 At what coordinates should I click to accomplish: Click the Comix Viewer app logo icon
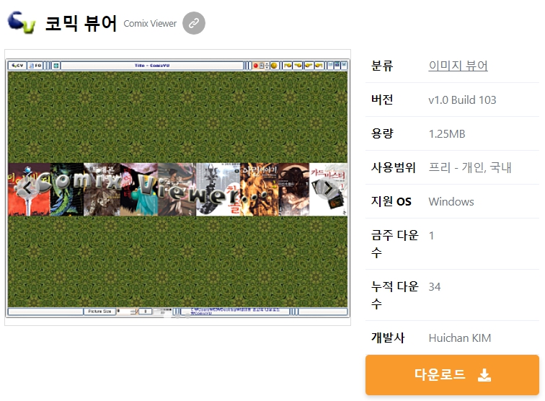(22, 22)
